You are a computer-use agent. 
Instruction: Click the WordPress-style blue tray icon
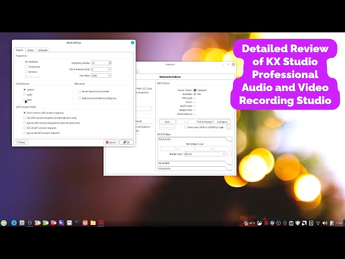tap(272, 223)
